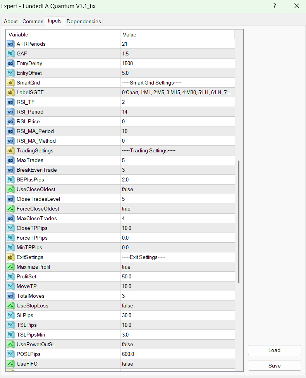
Task: Select the ForceTPPips variable name
Action: pyautogui.click(x=32, y=238)
